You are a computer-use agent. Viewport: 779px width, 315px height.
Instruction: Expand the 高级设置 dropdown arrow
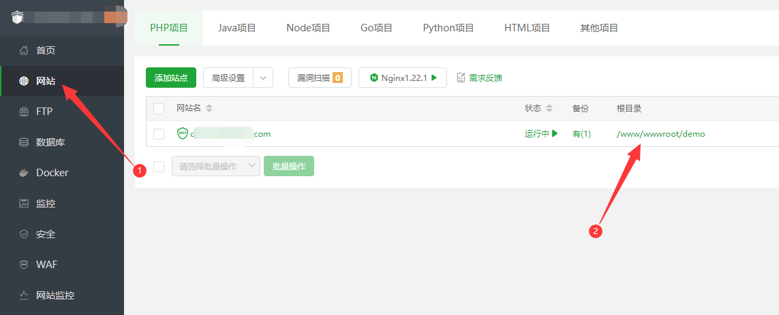point(263,78)
